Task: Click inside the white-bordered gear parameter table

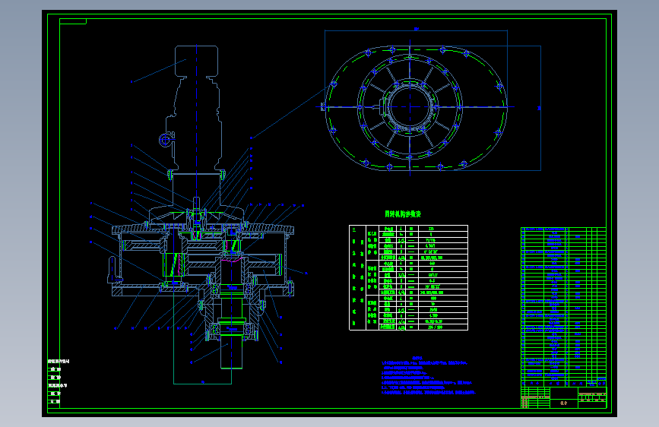Action: click(408, 278)
